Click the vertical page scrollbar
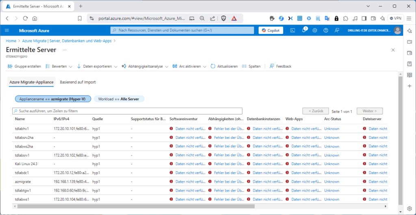The width and height of the screenshot is (416, 215). coord(400,140)
